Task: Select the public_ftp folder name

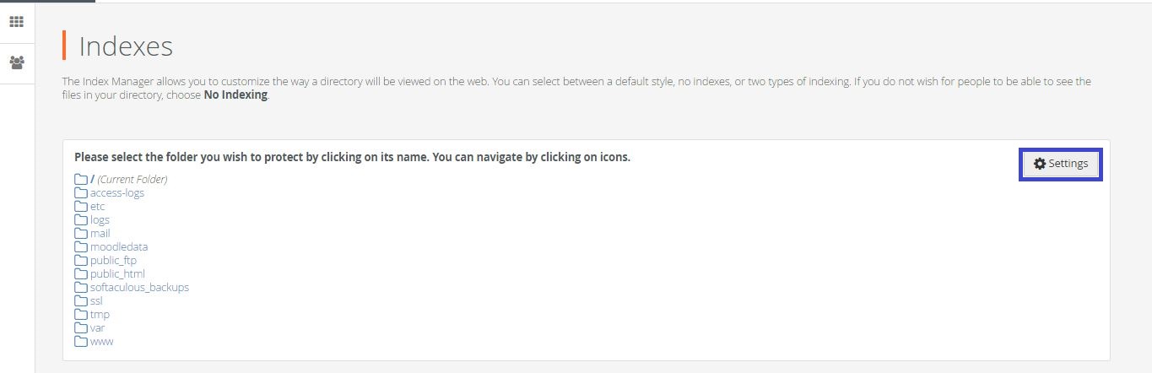Action: point(113,260)
